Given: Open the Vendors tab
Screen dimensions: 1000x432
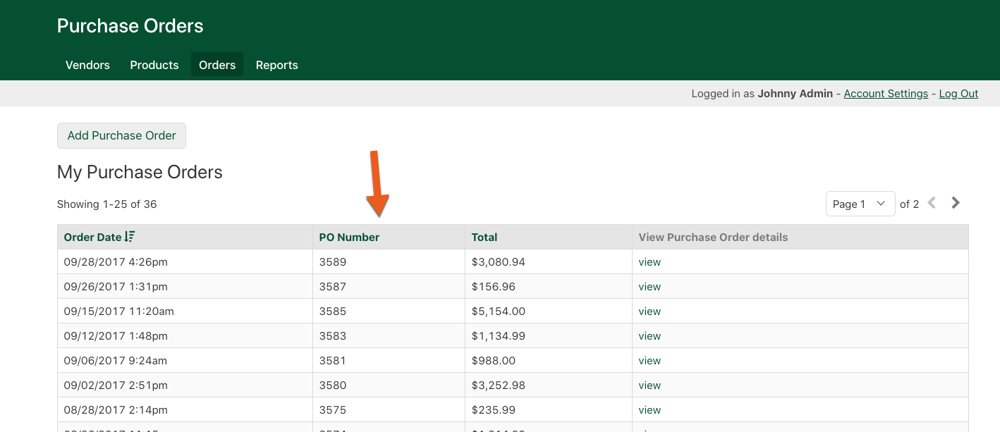Looking at the screenshot, I should tap(87, 65).
